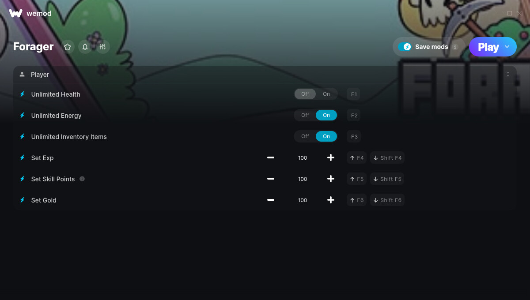Turn Unlimited Energy off

pos(305,115)
